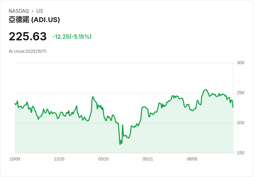
Task: Click the lowest trough of the price line
Action: pos(120,144)
